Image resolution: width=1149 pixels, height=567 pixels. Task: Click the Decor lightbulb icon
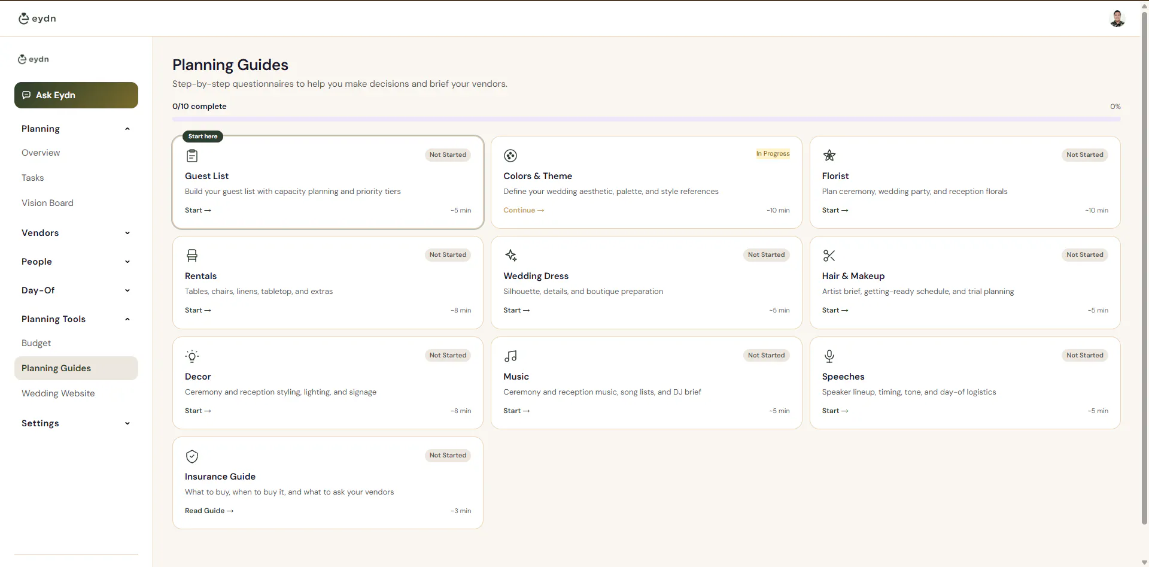[x=192, y=356]
